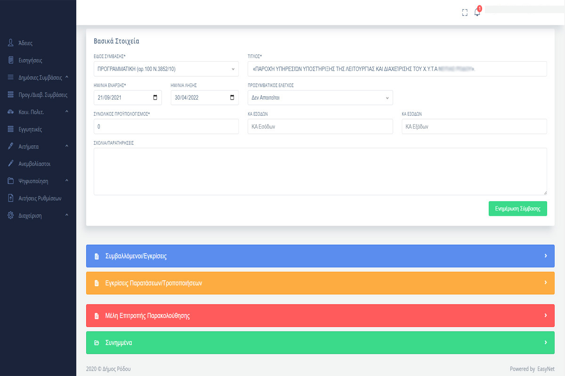
Task: Focus the Τίτλος text field
Action: (397, 69)
